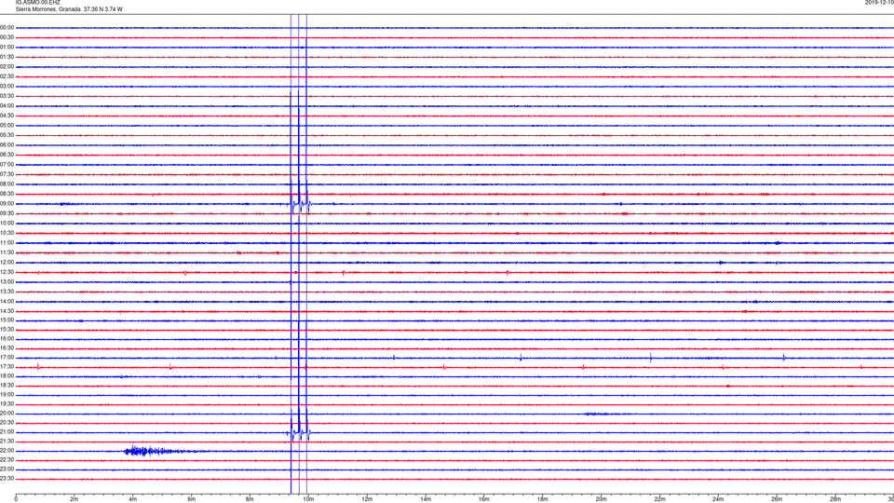Click the 09:00 time label
The height and width of the screenshot is (503, 894).
(7, 204)
